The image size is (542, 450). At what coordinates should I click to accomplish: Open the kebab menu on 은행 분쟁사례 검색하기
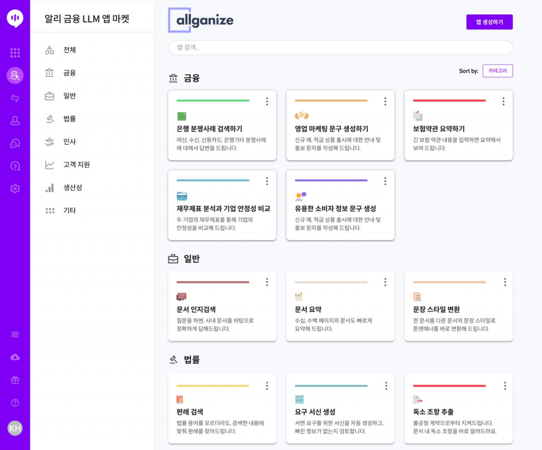click(x=267, y=101)
